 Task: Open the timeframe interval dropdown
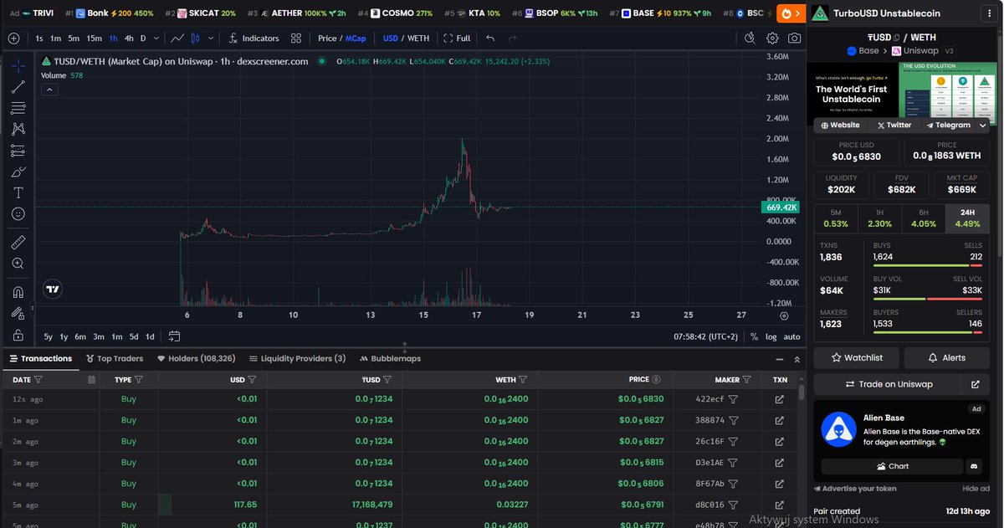156,38
